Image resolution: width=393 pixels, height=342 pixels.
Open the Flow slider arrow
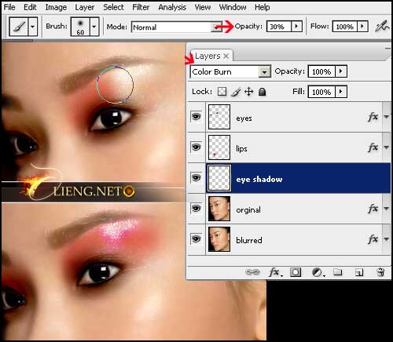362,26
